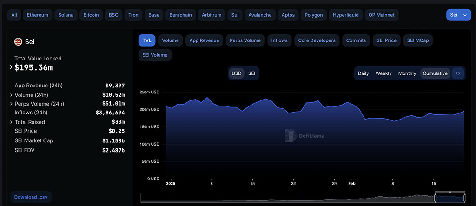Screen dimensions: 476x206
Task: Toggle the SEI Price chart
Action: click(386, 40)
